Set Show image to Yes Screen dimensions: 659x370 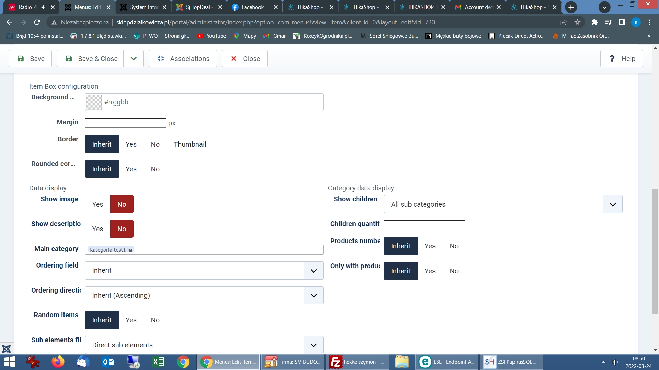[x=97, y=204]
